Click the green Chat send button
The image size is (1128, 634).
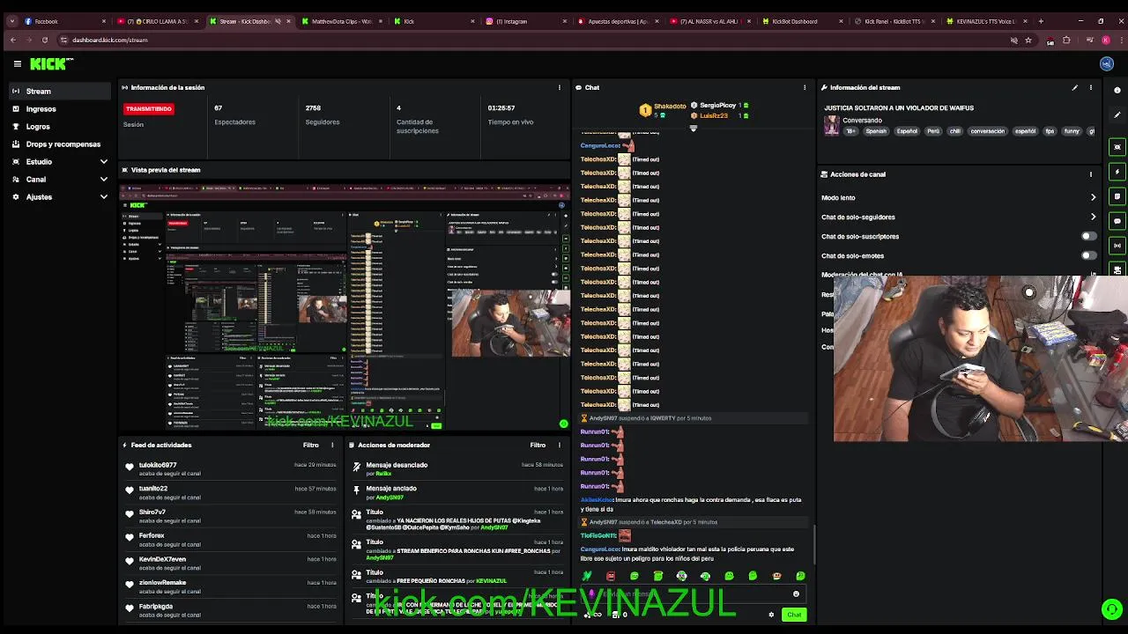pos(794,615)
